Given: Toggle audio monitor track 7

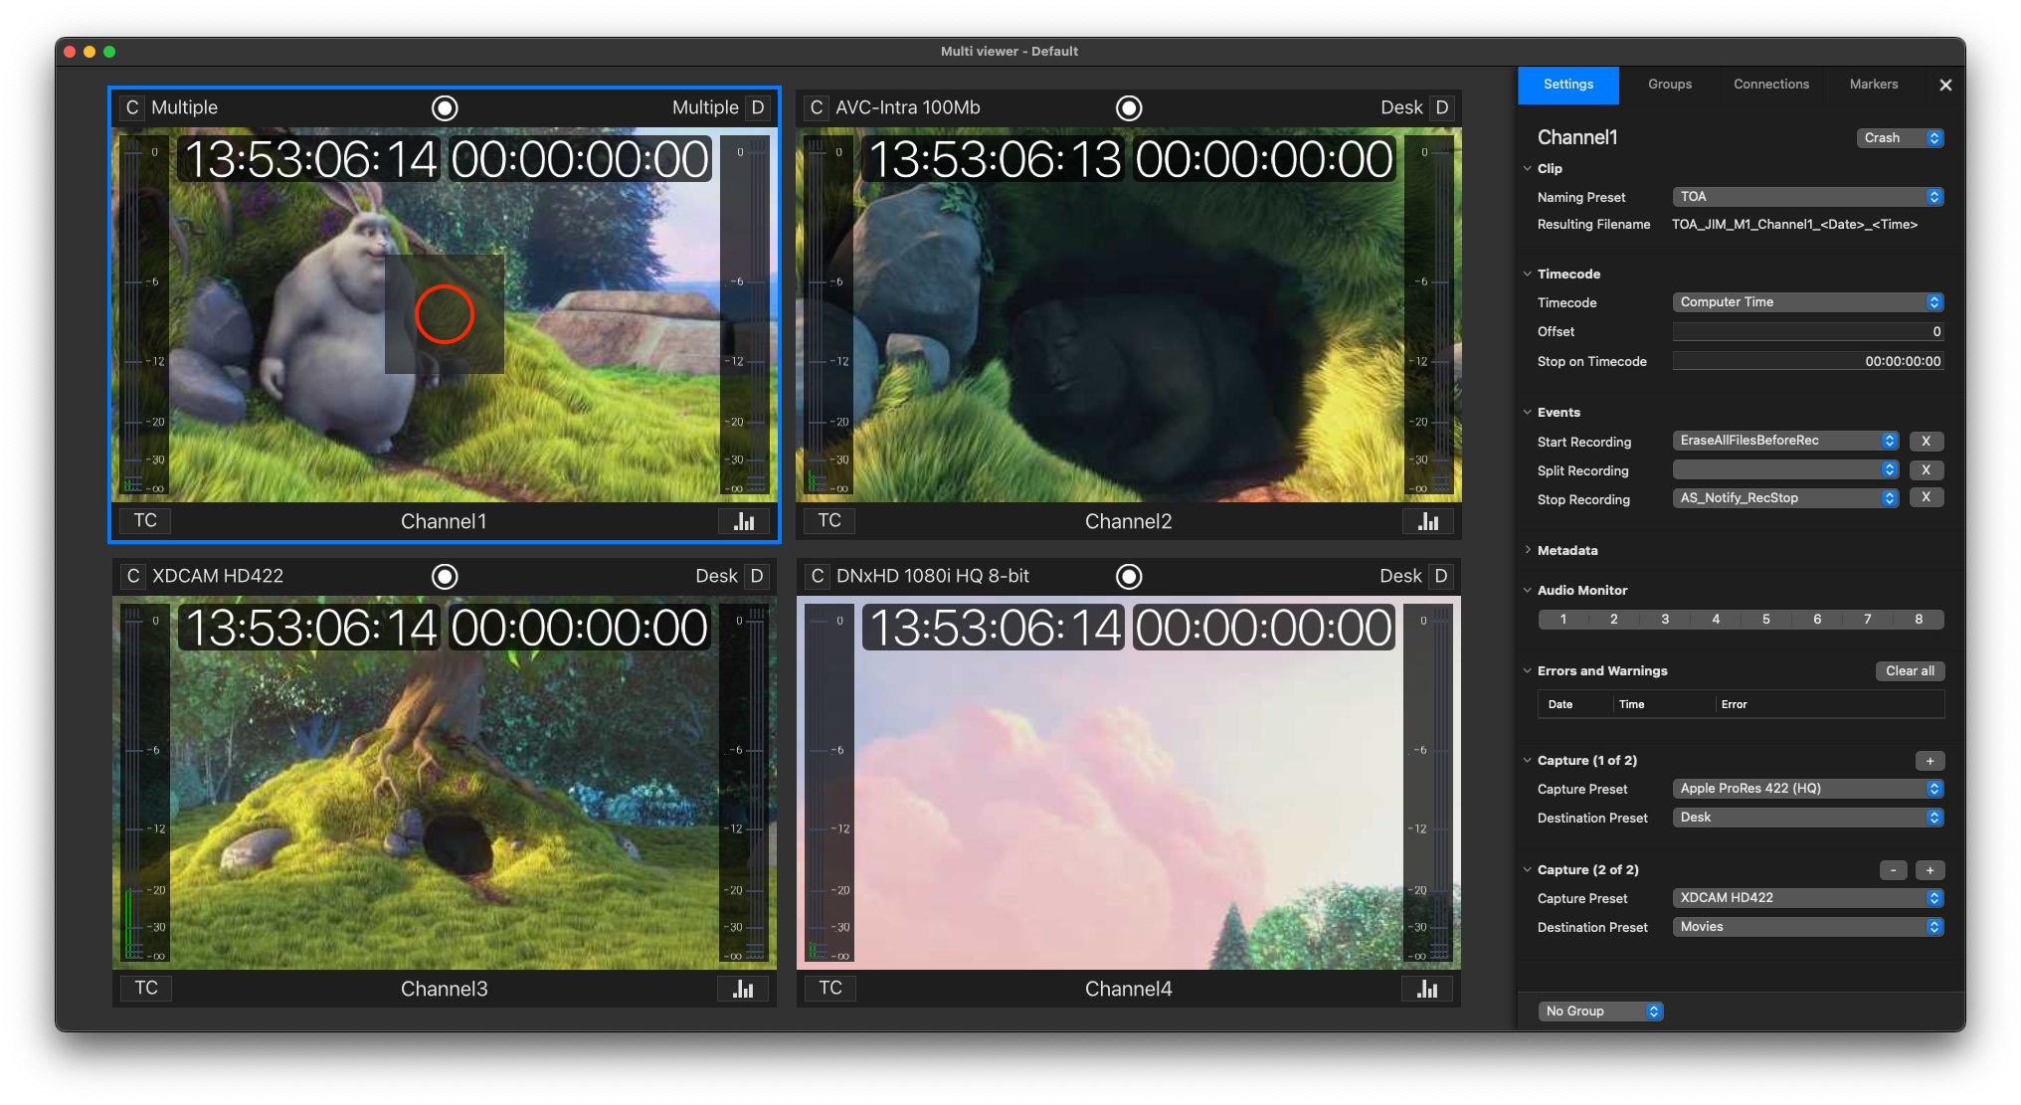Looking at the screenshot, I should 1868,620.
